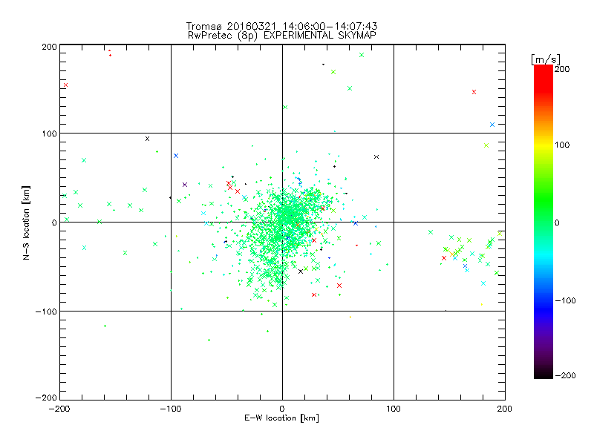Click the colorbar label "0"
This screenshot has height=445, width=594.
coord(556,223)
